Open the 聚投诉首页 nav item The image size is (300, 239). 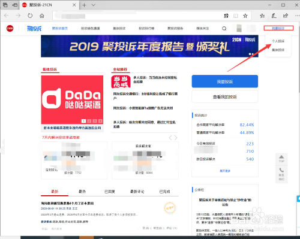[60, 29]
